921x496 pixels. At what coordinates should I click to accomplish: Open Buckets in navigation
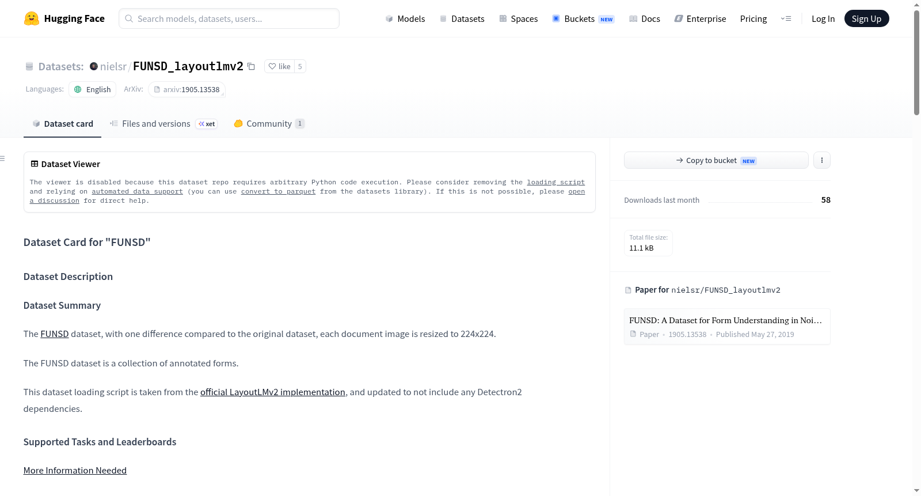pos(583,18)
